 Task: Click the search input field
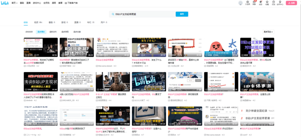144,14
